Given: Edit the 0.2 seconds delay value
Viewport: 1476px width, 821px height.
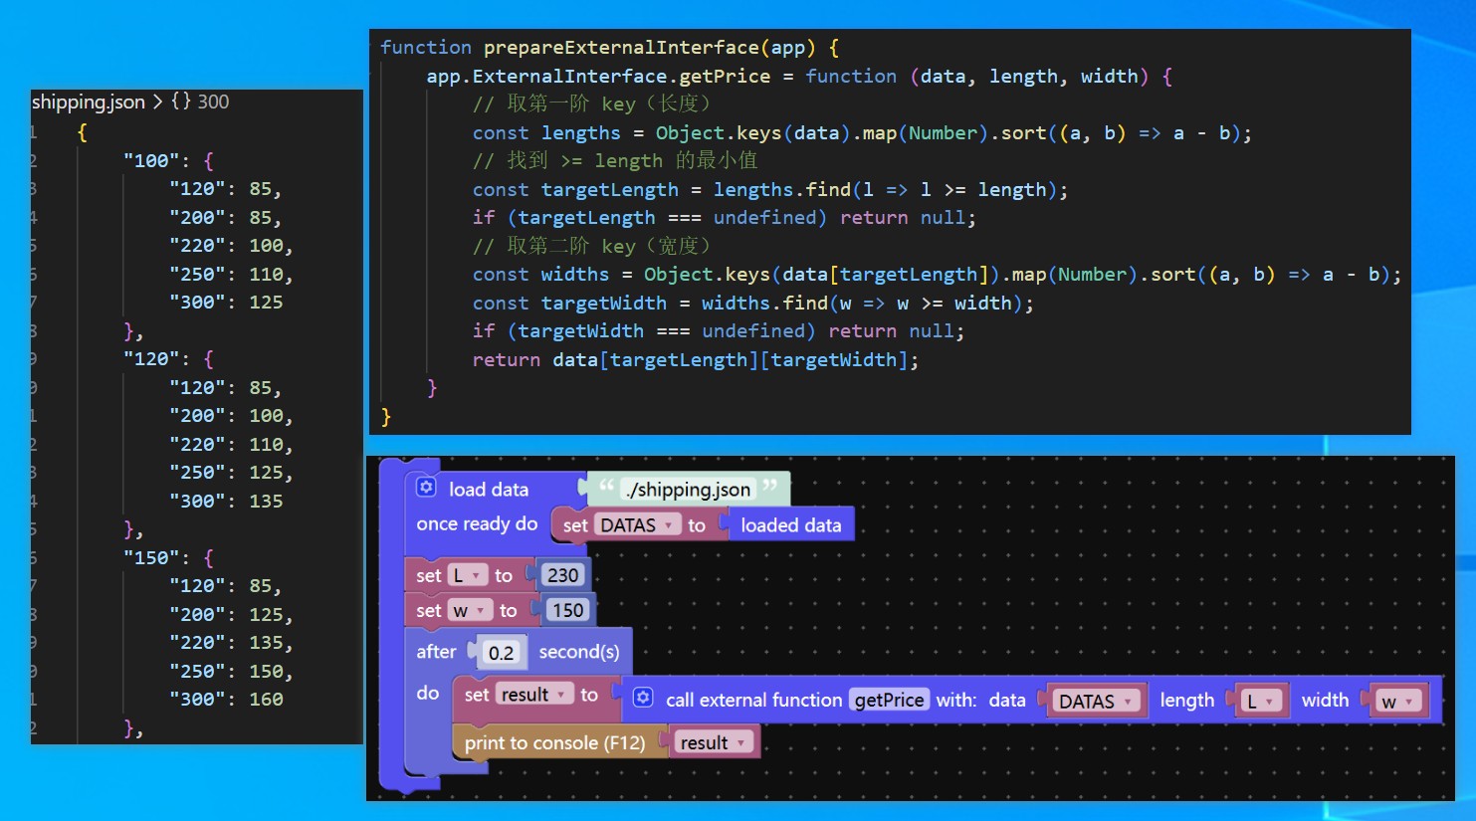Looking at the screenshot, I should pos(501,653).
